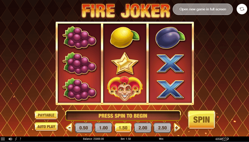Hit the yellow SPIN button
This screenshot has height=142, width=249.
click(202, 120)
